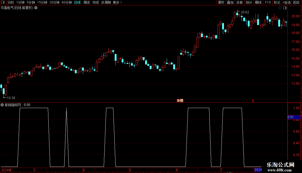Open the 复权 adjustment option
302x173 pixels.
click(x=221, y=2)
